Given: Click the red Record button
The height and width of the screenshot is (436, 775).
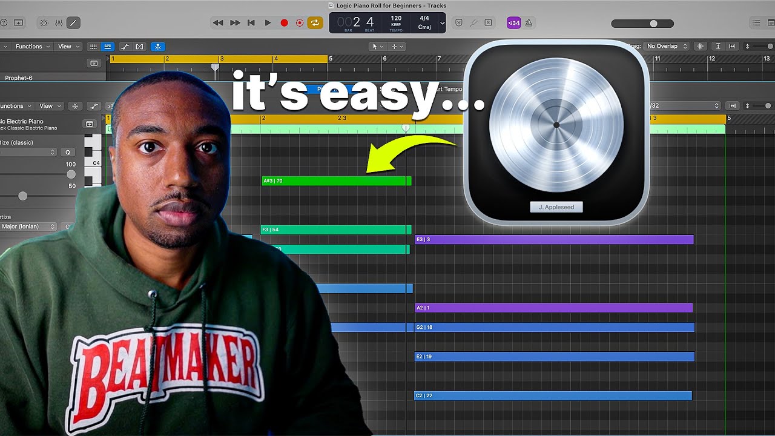Looking at the screenshot, I should tap(284, 23).
